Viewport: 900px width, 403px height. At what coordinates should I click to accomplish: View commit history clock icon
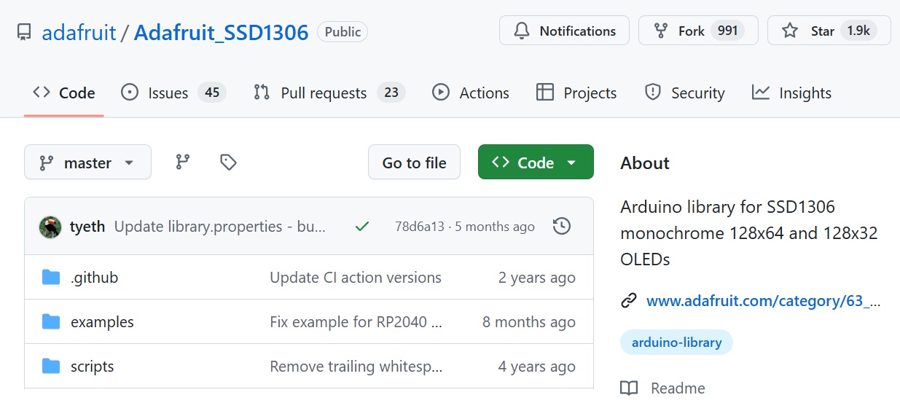point(562,227)
